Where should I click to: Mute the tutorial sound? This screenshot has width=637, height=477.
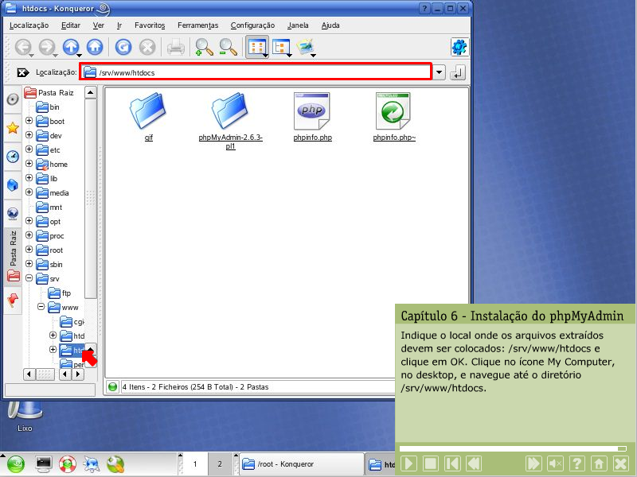tap(555, 463)
